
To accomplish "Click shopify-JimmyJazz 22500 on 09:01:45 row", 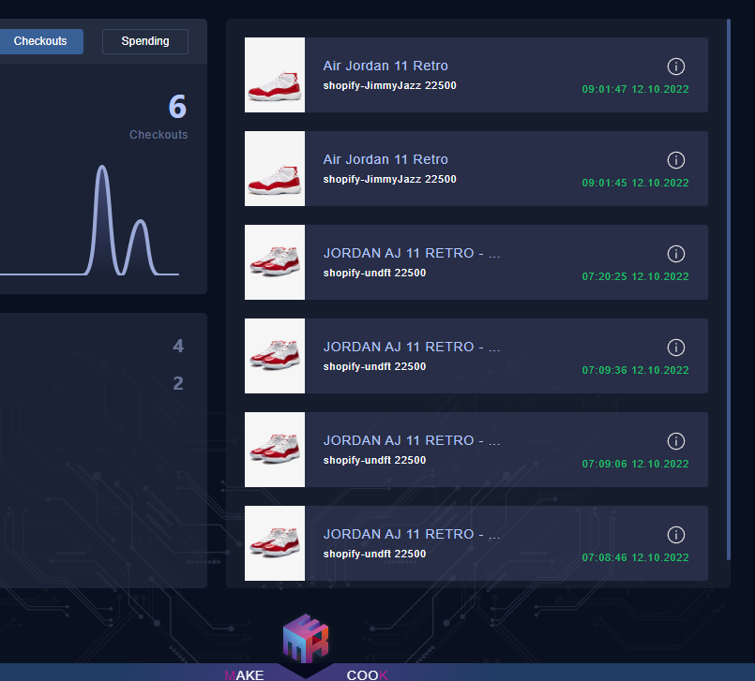I will click(x=389, y=180).
